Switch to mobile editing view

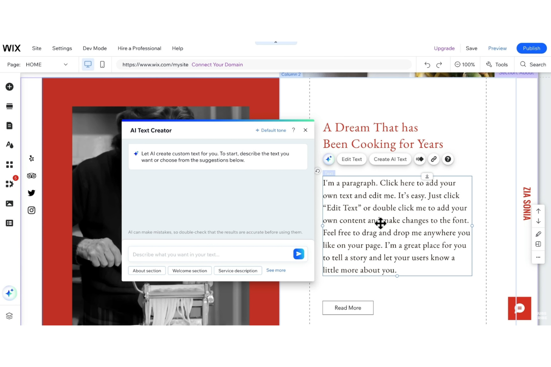pyautogui.click(x=102, y=64)
